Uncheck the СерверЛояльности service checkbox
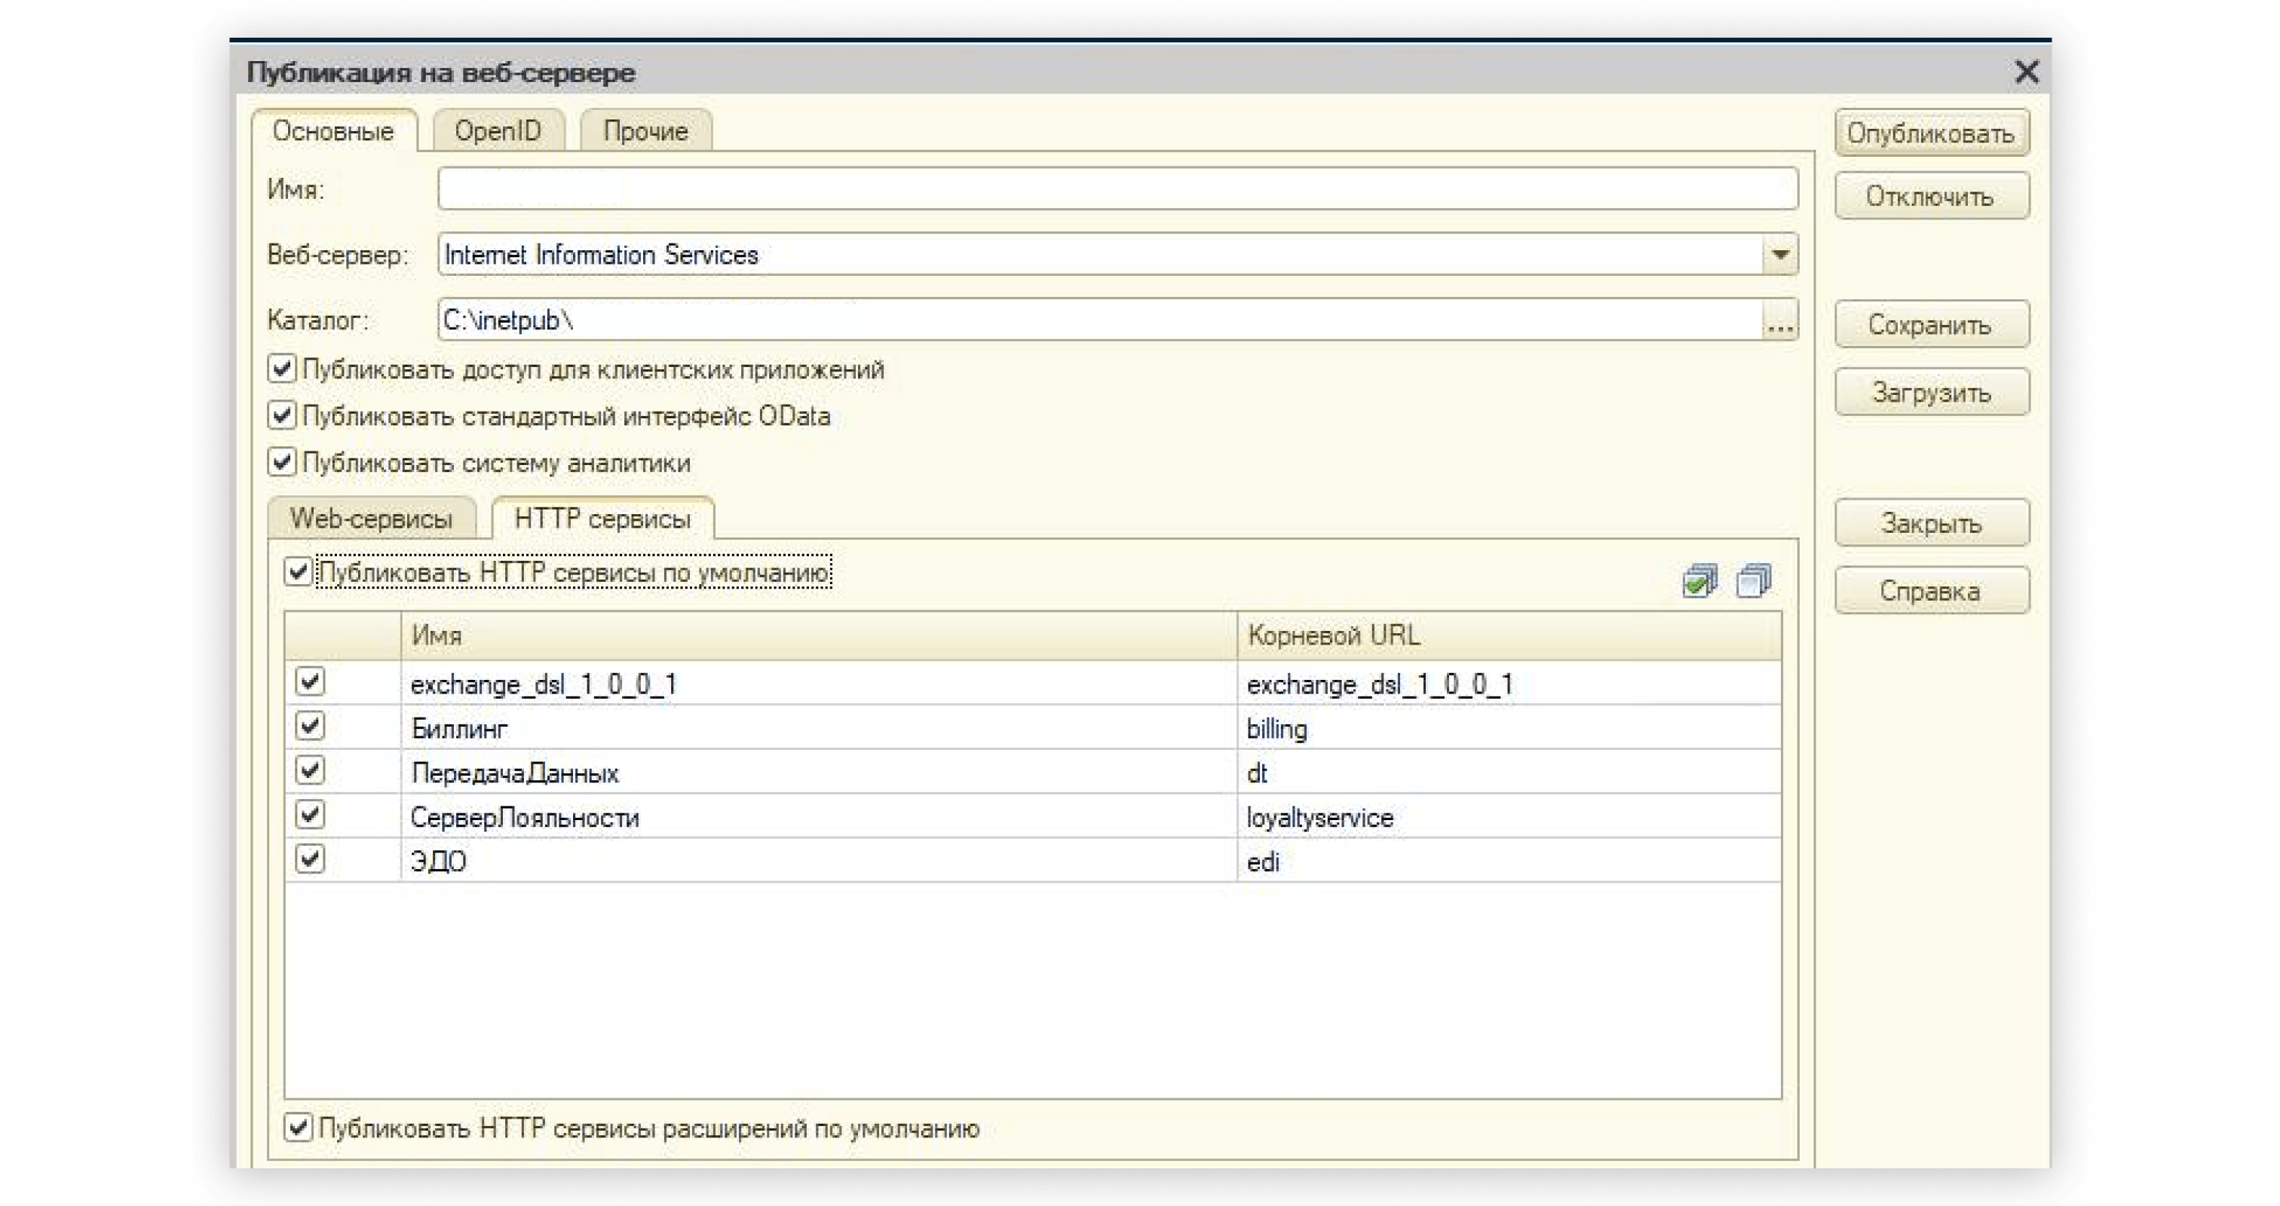 tap(310, 814)
